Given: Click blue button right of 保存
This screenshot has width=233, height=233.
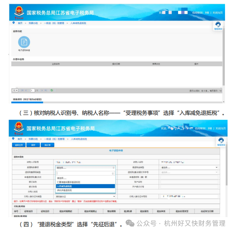Looking at the screenshot, I should (47, 145).
